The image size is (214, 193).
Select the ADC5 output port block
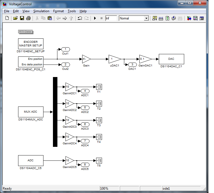tap(85, 165)
